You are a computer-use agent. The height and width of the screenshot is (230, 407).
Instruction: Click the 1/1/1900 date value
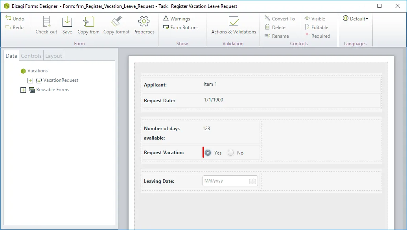(214, 100)
